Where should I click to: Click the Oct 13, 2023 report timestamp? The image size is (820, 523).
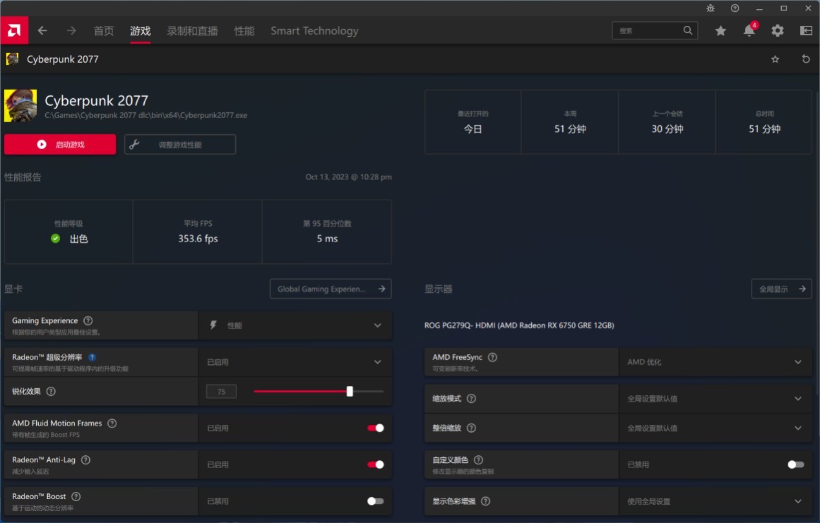coord(349,177)
